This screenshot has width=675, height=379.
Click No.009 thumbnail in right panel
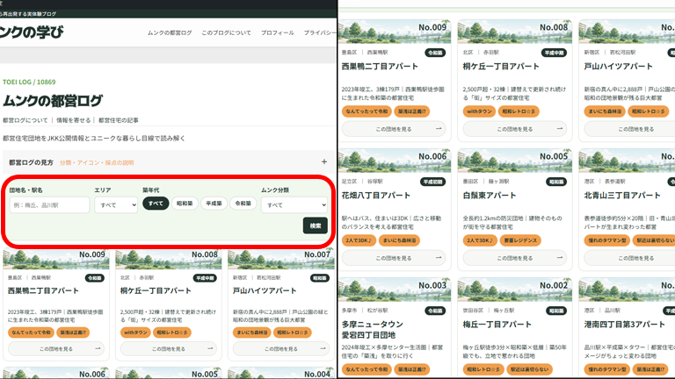(395, 32)
